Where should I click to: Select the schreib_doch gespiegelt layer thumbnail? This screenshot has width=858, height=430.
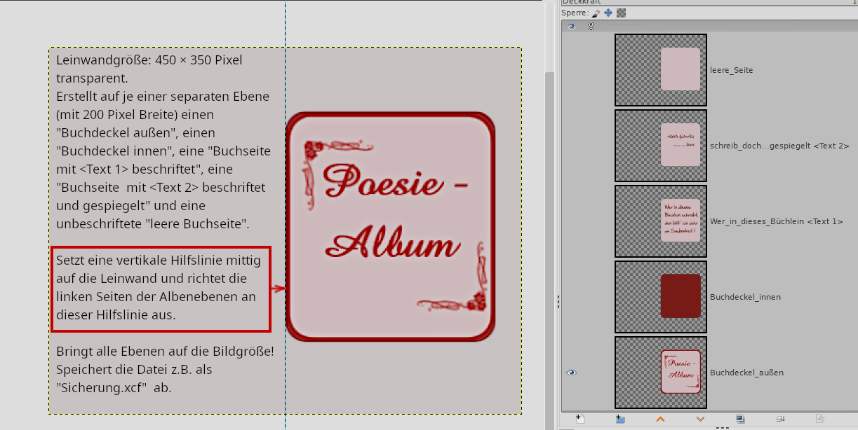[x=661, y=146]
